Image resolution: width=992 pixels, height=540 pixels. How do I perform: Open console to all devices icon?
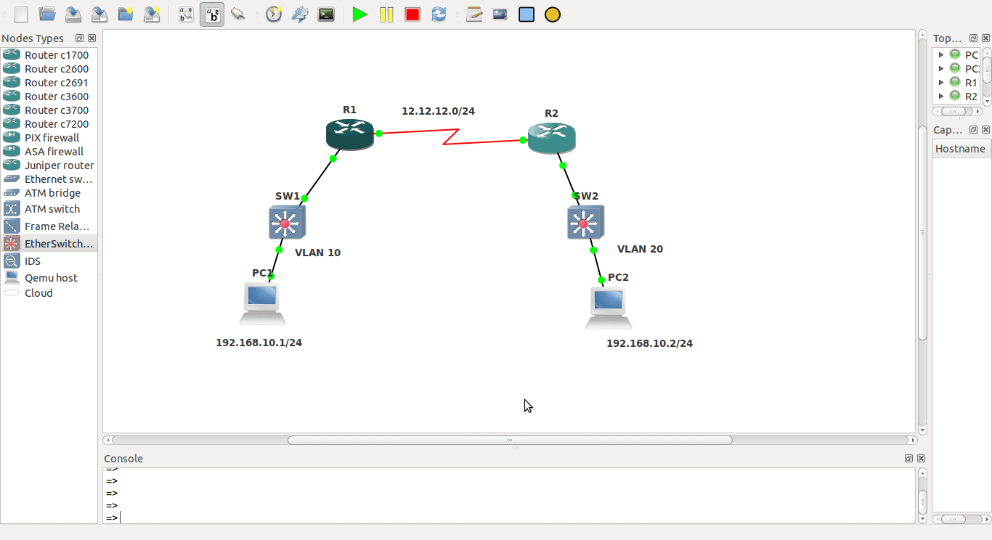(x=326, y=14)
